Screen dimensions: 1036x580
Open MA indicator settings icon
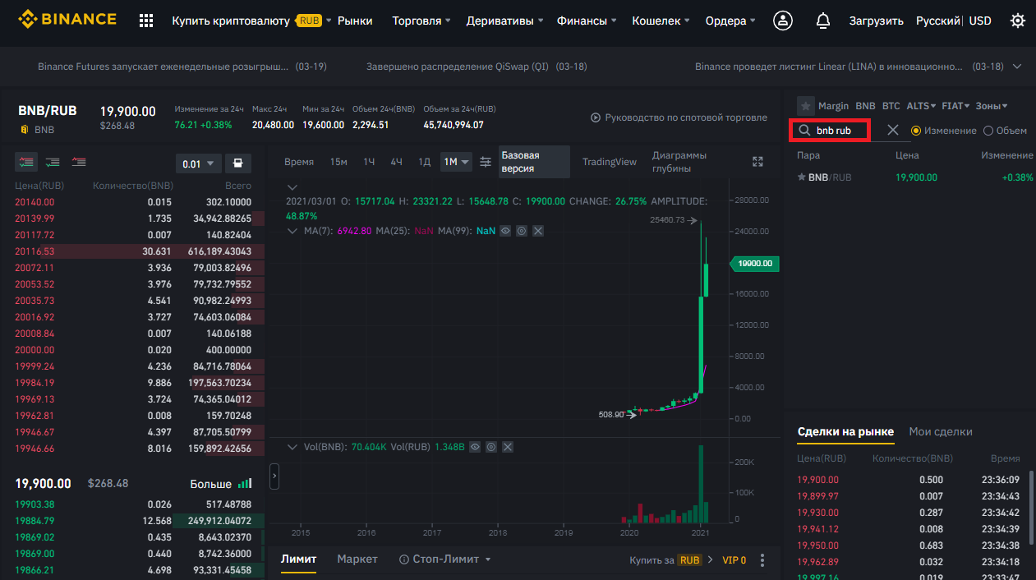coord(521,231)
